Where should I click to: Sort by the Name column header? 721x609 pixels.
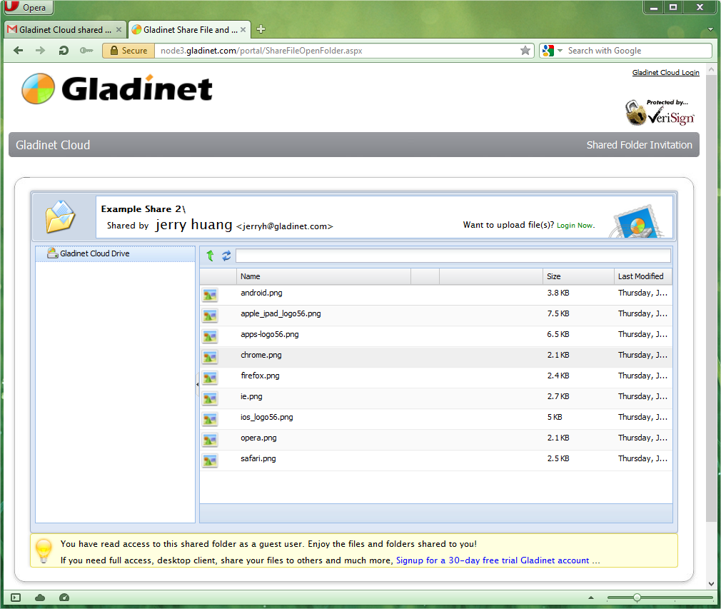pyautogui.click(x=323, y=276)
